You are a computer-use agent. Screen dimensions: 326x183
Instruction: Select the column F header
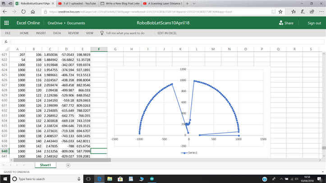point(99,49)
